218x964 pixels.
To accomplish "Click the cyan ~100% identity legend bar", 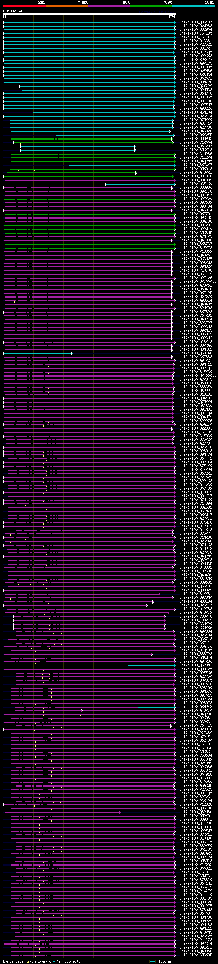I will [193, 6].
